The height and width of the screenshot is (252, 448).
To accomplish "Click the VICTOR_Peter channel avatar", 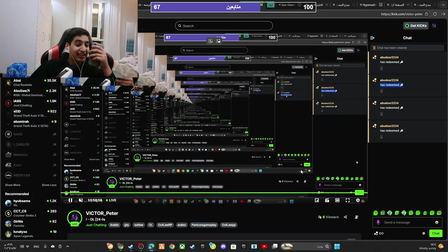I will [74, 218].
